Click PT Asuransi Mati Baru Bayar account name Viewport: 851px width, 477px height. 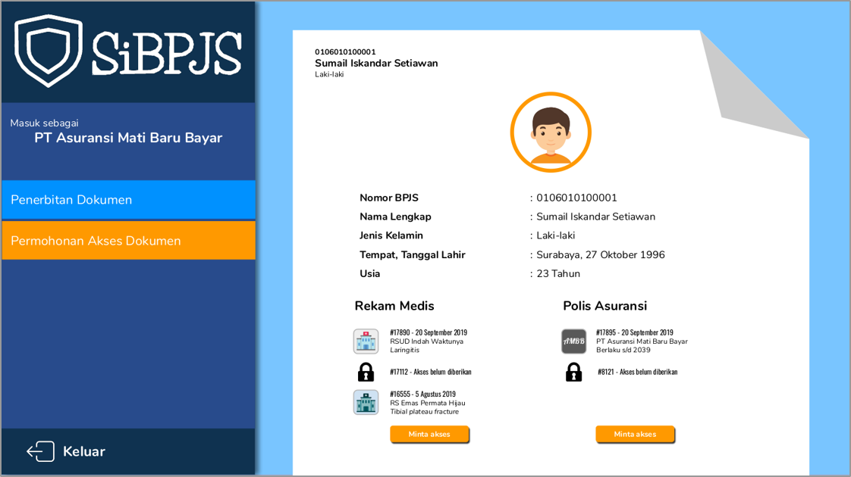(129, 138)
